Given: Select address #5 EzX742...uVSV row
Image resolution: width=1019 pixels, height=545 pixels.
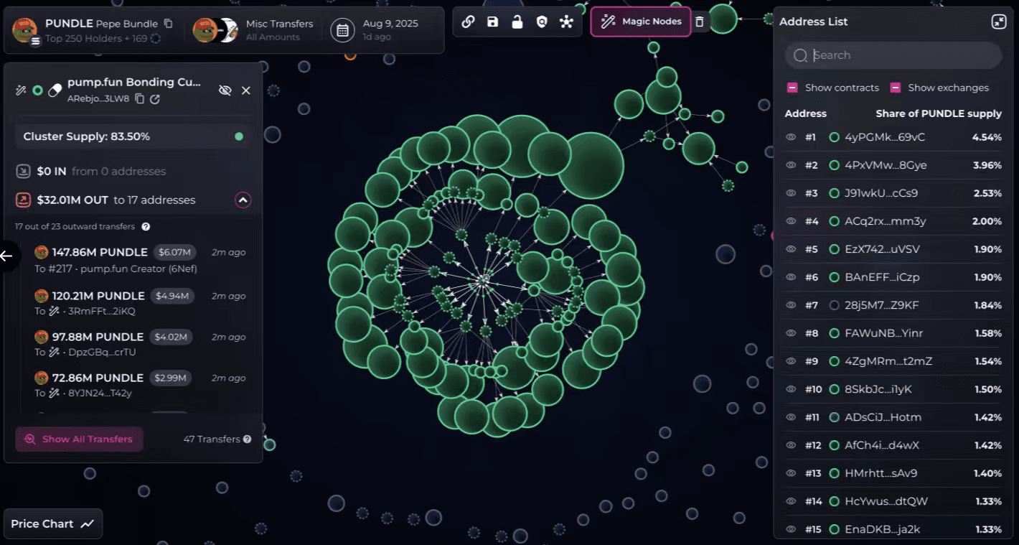Looking at the screenshot, I should 893,249.
